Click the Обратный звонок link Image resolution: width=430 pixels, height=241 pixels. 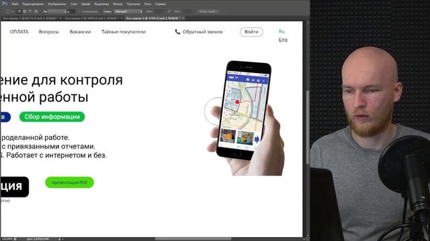click(x=203, y=32)
